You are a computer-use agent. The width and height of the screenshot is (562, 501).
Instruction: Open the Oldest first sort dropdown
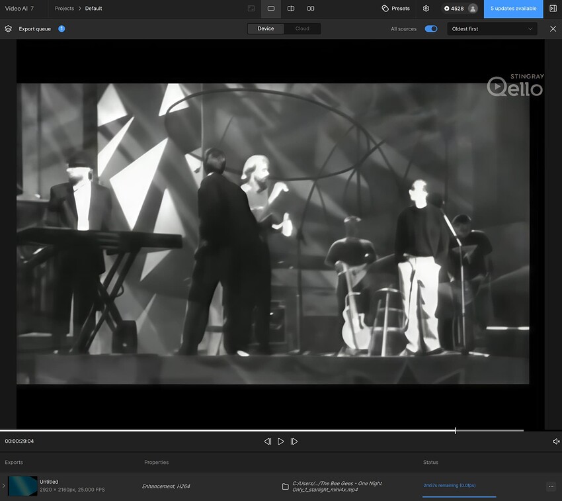click(492, 28)
